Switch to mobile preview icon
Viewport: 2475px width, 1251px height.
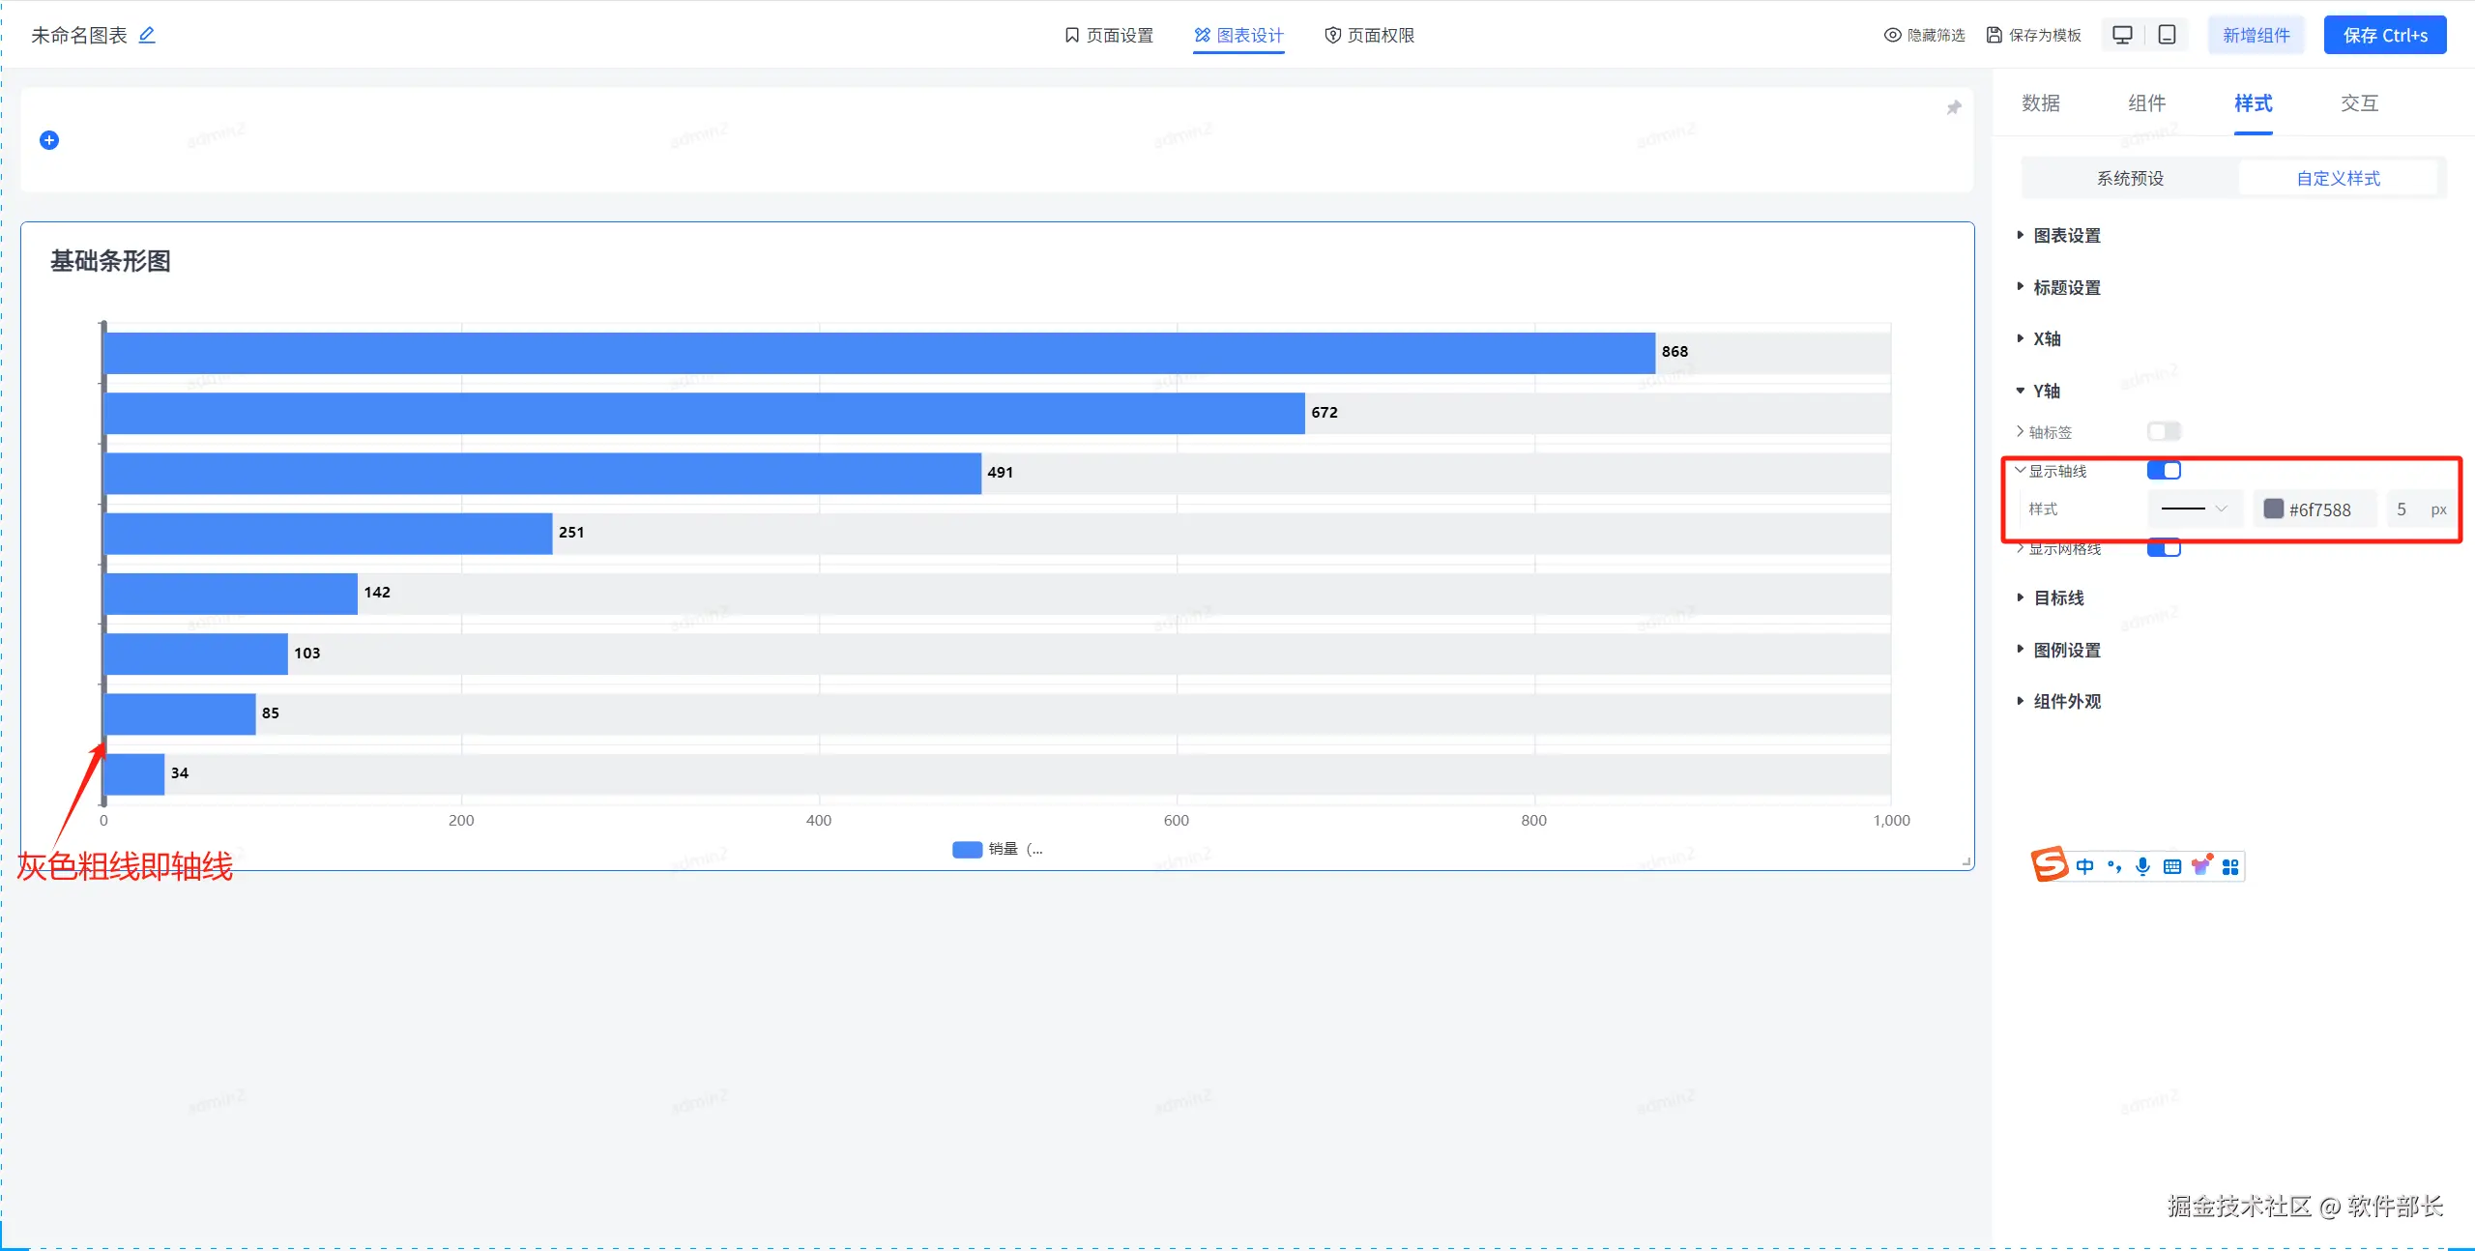(x=2168, y=35)
